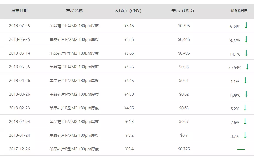Click the CNY price ¥ 5.2

tap(129, 135)
